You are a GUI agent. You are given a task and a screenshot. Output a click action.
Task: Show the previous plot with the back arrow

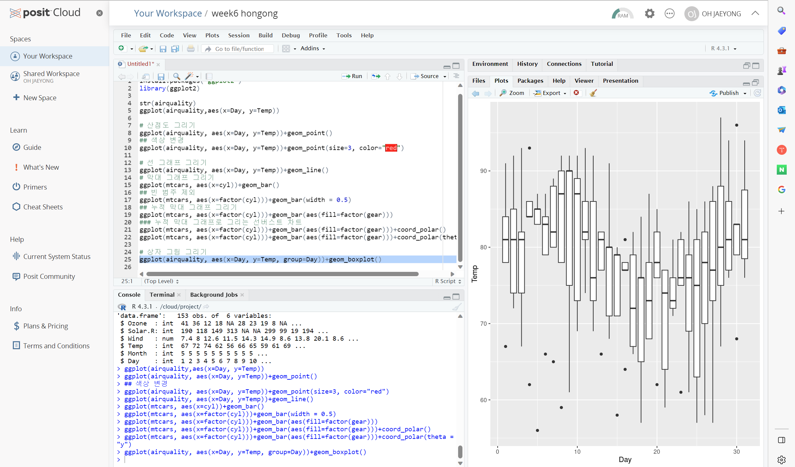tap(476, 93)
